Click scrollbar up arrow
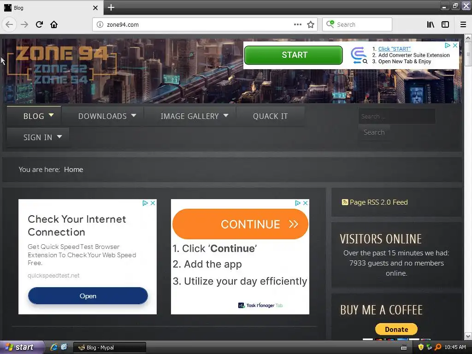This screenshot has width=472, height=354. (468, 38)
